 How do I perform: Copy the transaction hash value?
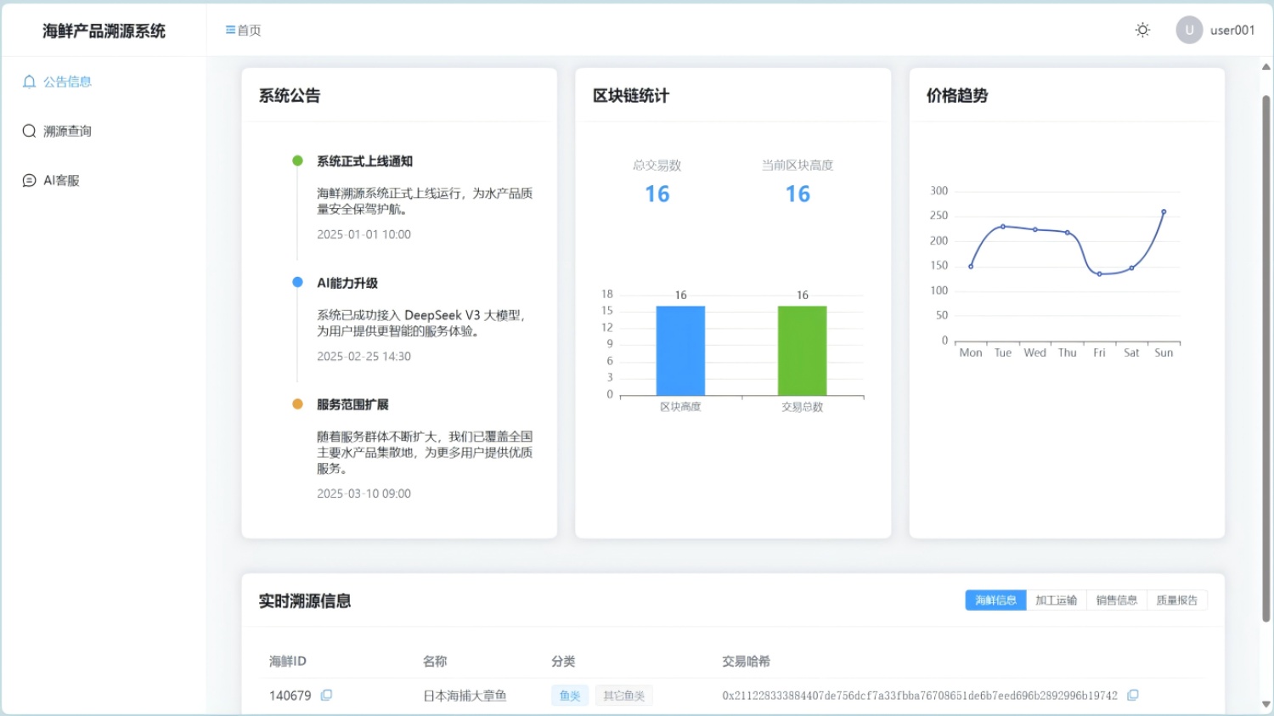(x=1132, y=695)
